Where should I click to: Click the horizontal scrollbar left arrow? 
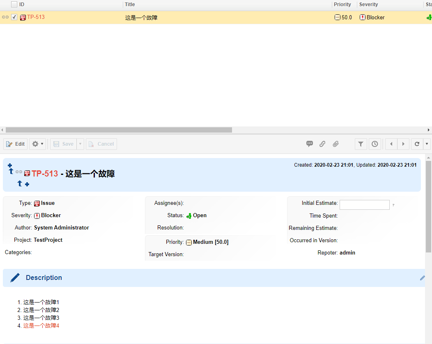point(2,130)
